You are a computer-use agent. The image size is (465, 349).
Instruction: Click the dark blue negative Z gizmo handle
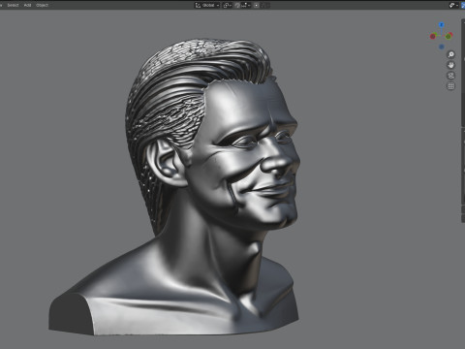pos(442,47)
